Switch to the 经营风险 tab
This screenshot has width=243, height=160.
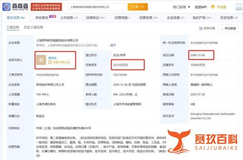pos(122,18)
